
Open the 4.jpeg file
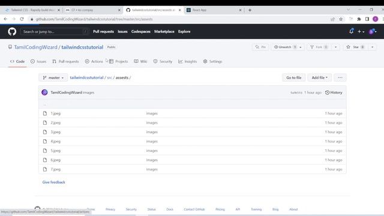(x=56, y=142)
